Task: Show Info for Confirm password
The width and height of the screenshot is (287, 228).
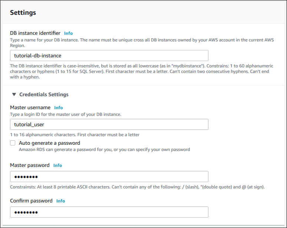Action: coord(60,201)
